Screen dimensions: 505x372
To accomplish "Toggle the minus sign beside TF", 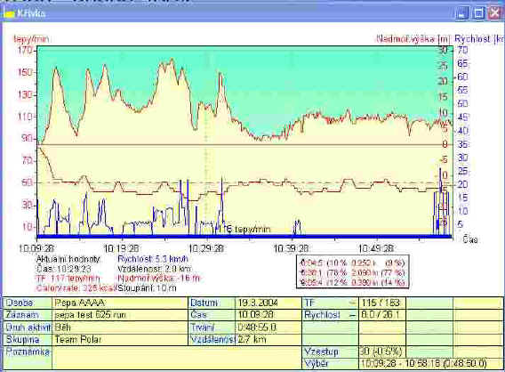I will pos(353,303).
